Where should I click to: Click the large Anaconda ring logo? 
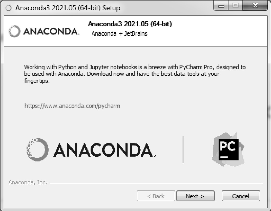[x=37, y=150]
